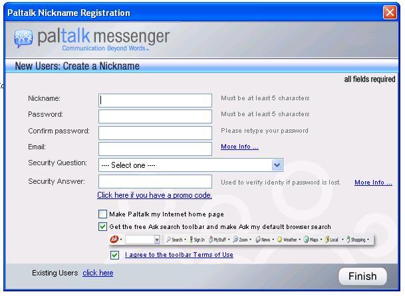
Task: Click the promo code link
Action: point(154,195)
